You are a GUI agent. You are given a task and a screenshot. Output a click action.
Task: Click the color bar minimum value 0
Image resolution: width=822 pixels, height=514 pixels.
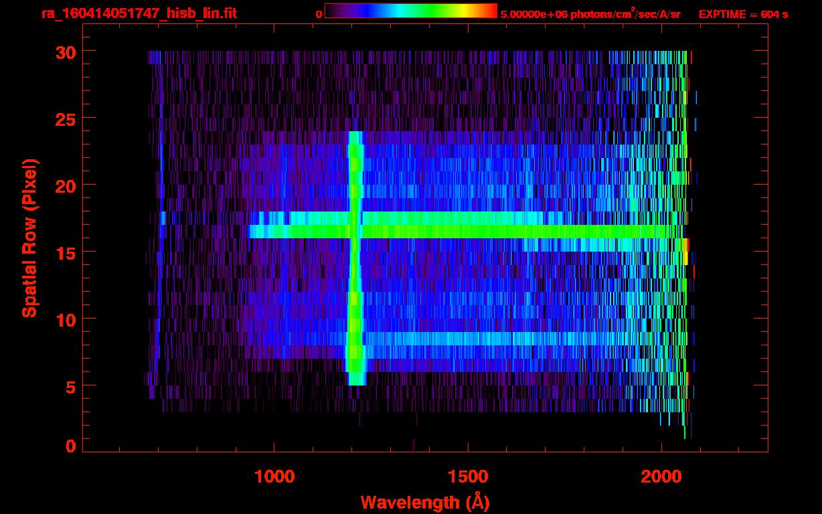[319, 14]
